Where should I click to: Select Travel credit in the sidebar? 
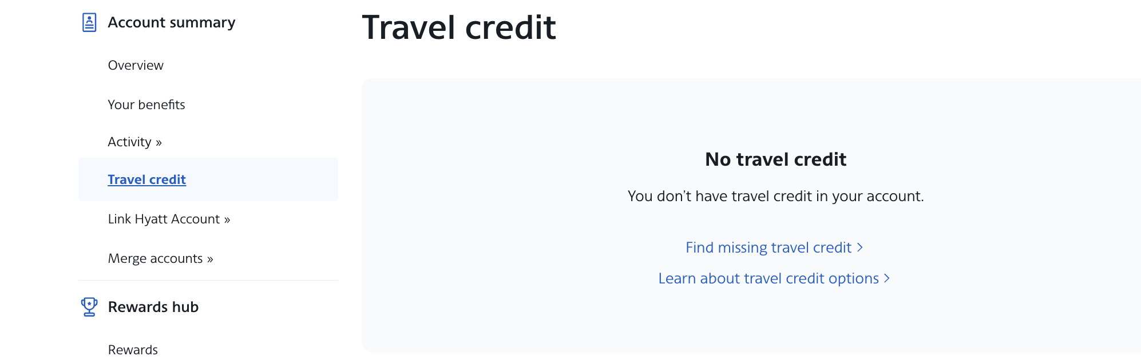point(146,179)
